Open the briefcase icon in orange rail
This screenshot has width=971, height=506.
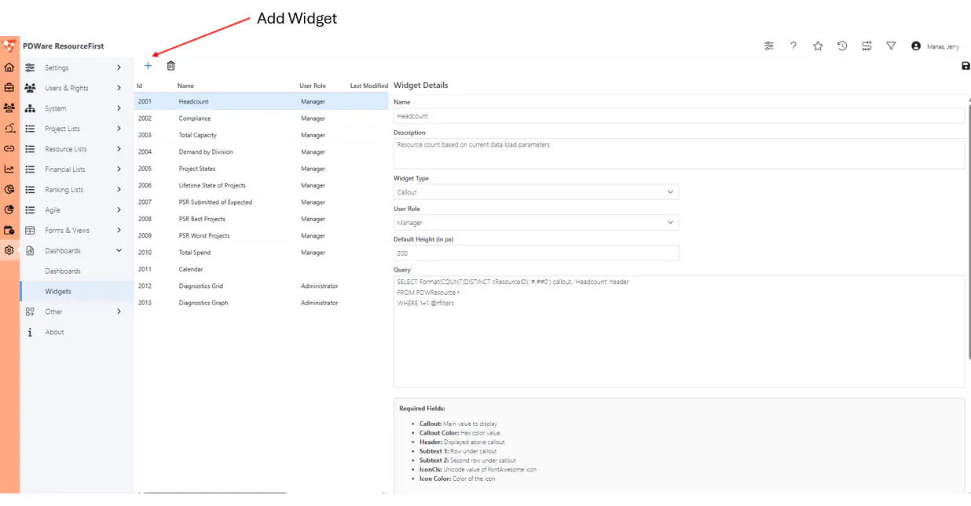(x=9, y=88)
